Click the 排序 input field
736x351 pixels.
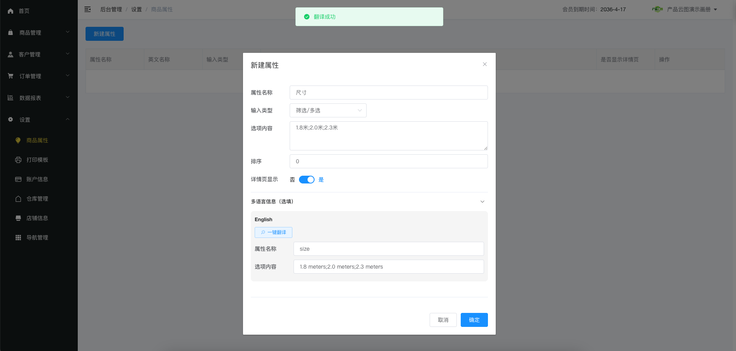(389, 161)
